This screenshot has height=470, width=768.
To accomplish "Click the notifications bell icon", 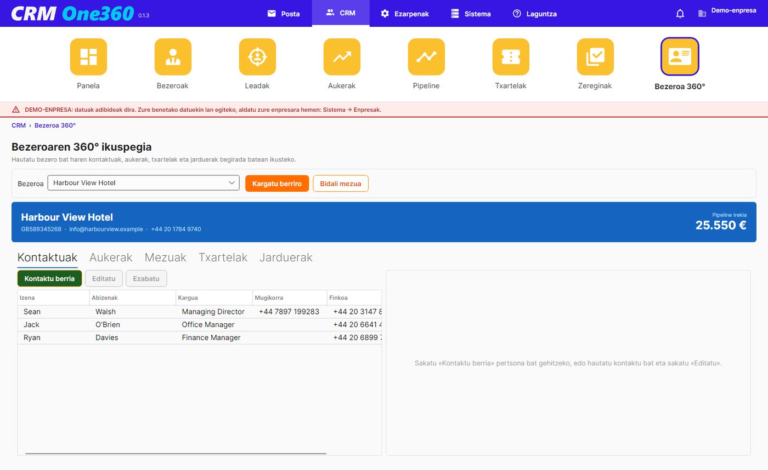I will 680,14.
